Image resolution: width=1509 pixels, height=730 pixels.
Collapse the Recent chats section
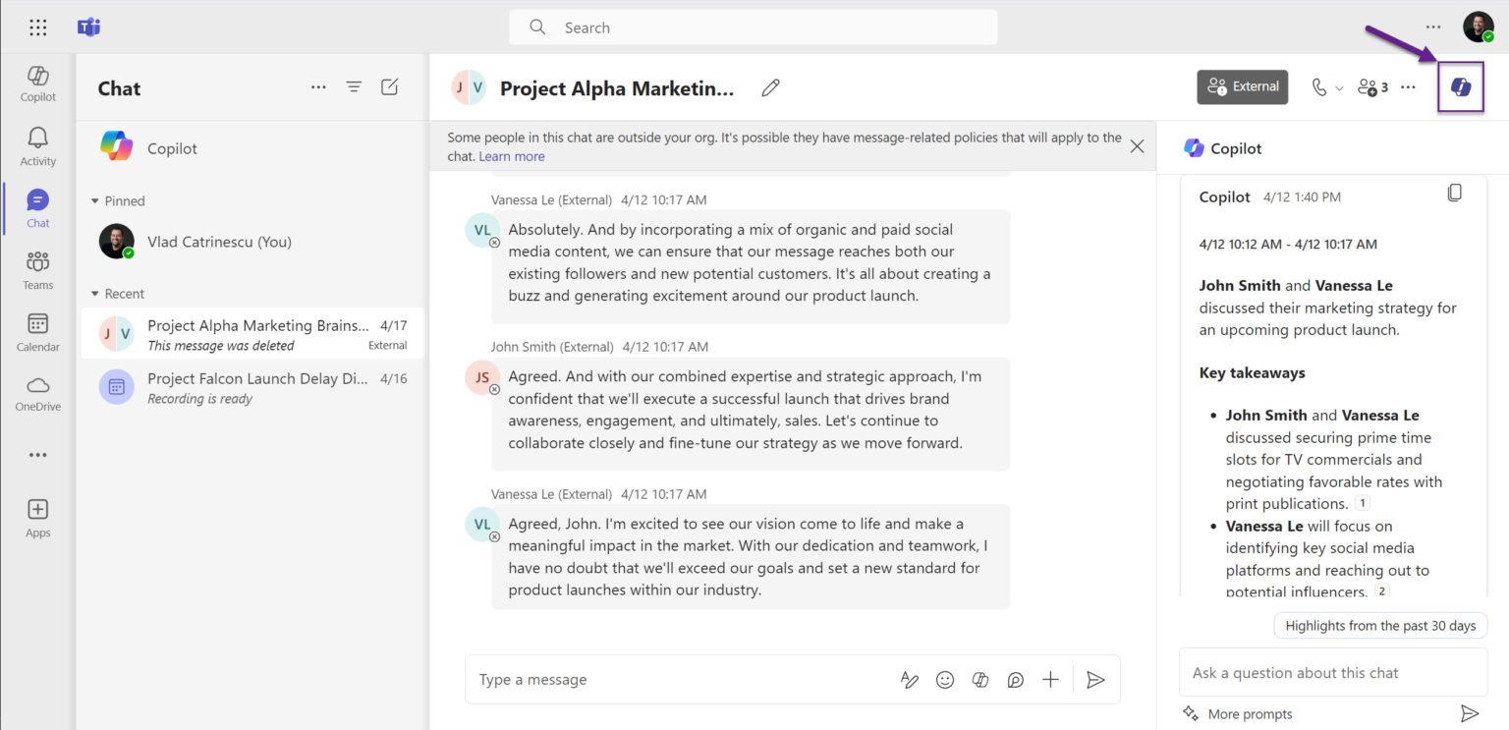pos(95,294)
